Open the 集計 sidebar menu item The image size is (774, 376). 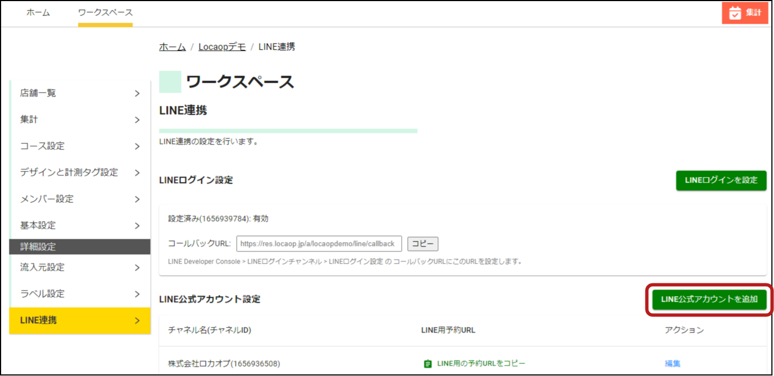click(x=80, y=120)
